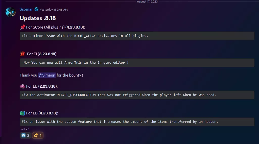
Task: Click the 'Yesterday at 9:48 AM' timestamp
Action: pyautogui.click(x=54, y=10)
